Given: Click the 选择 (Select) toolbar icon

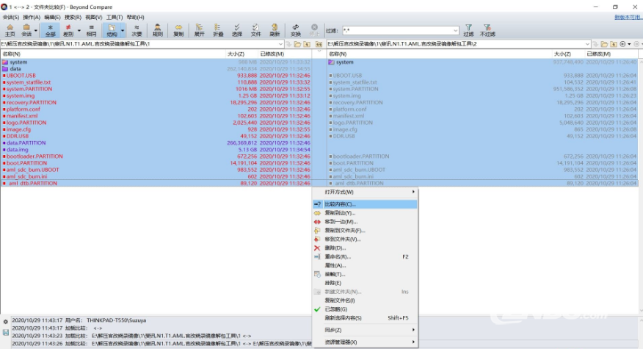Looking at the screenshot, I should (x=237, y=30).
